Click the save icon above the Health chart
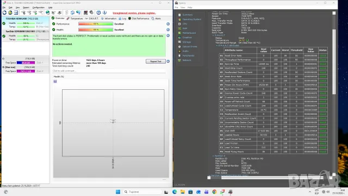Screen dimensions: 348x196 click(55, 82)
